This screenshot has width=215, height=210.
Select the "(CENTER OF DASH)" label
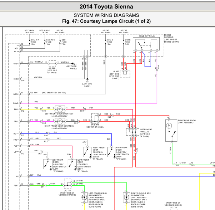(x=95, y=127)
